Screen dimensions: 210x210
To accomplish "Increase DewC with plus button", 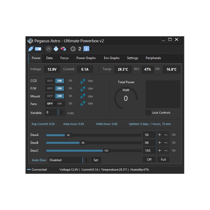I will (x=160, y=150).
